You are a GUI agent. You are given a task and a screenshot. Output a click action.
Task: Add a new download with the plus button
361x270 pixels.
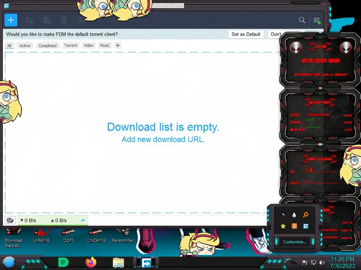[11, 20]
